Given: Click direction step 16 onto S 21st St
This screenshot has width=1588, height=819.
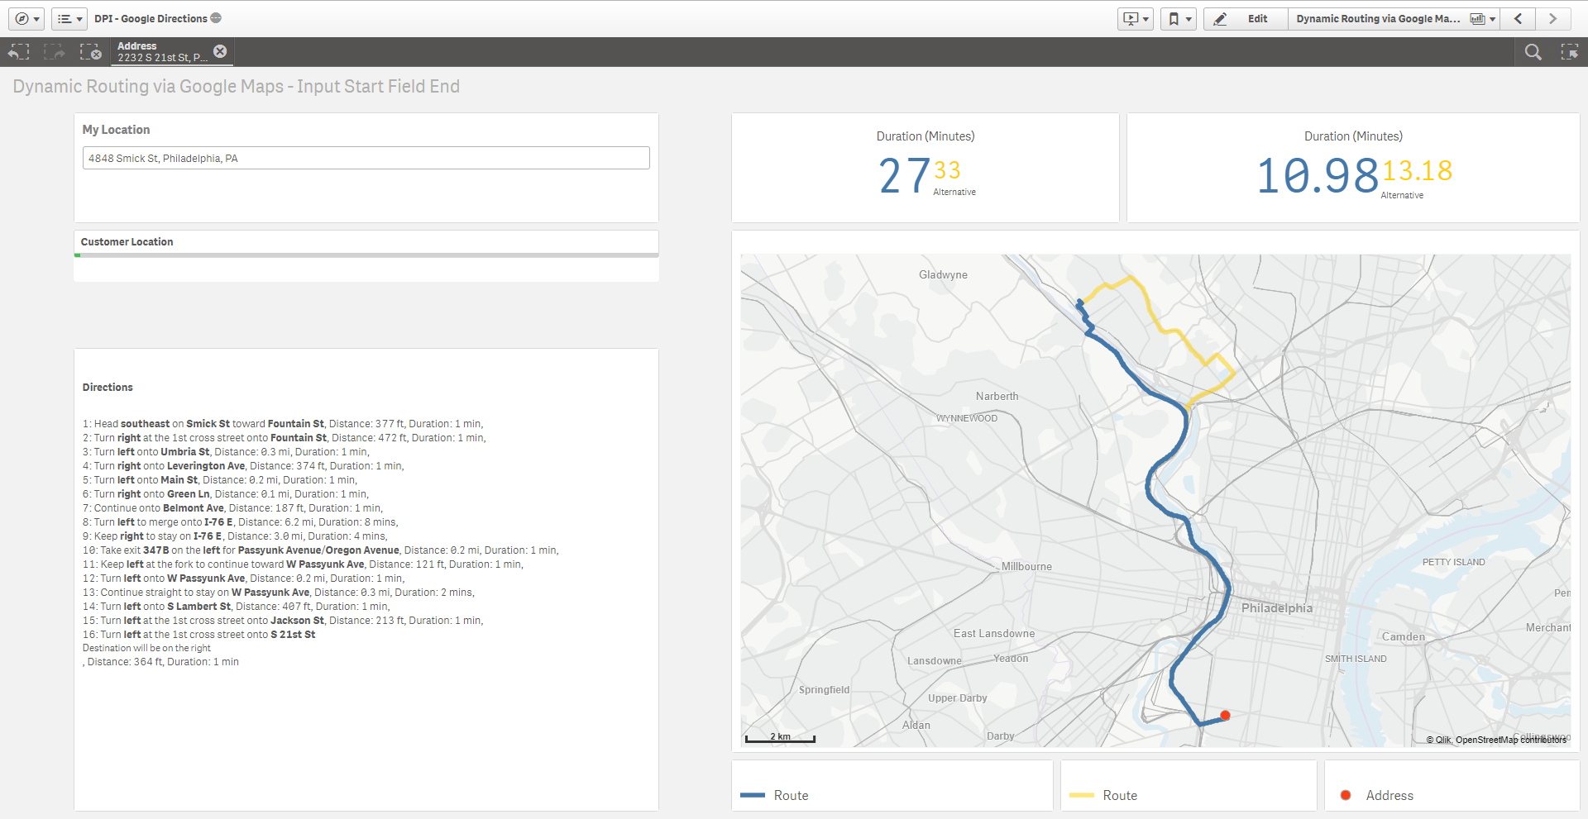Looking at the screenshot, I should tap(199, 635).
